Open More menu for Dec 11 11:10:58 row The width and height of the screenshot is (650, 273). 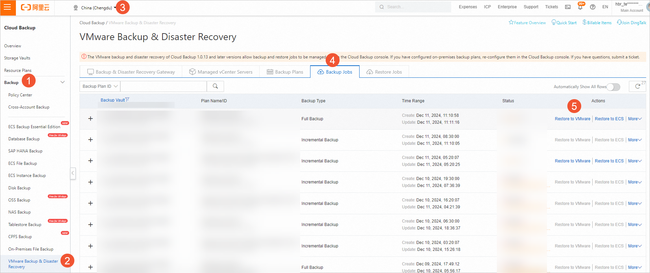pyautogui.click(x=635, y=119)
